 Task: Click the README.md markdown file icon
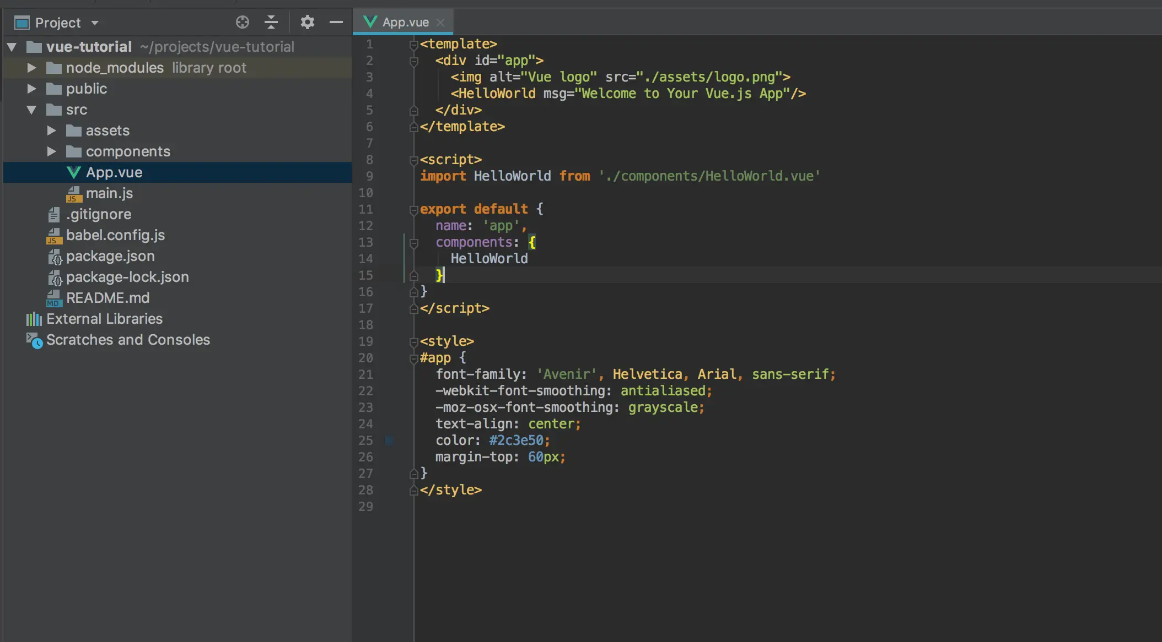click(53, 298)
